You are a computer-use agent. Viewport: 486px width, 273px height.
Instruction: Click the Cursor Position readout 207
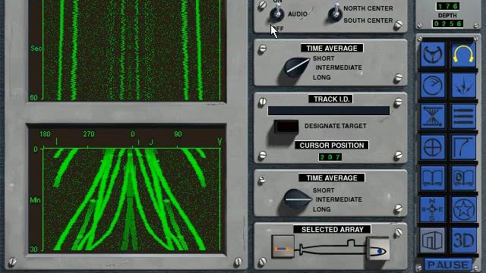(330, 157)
